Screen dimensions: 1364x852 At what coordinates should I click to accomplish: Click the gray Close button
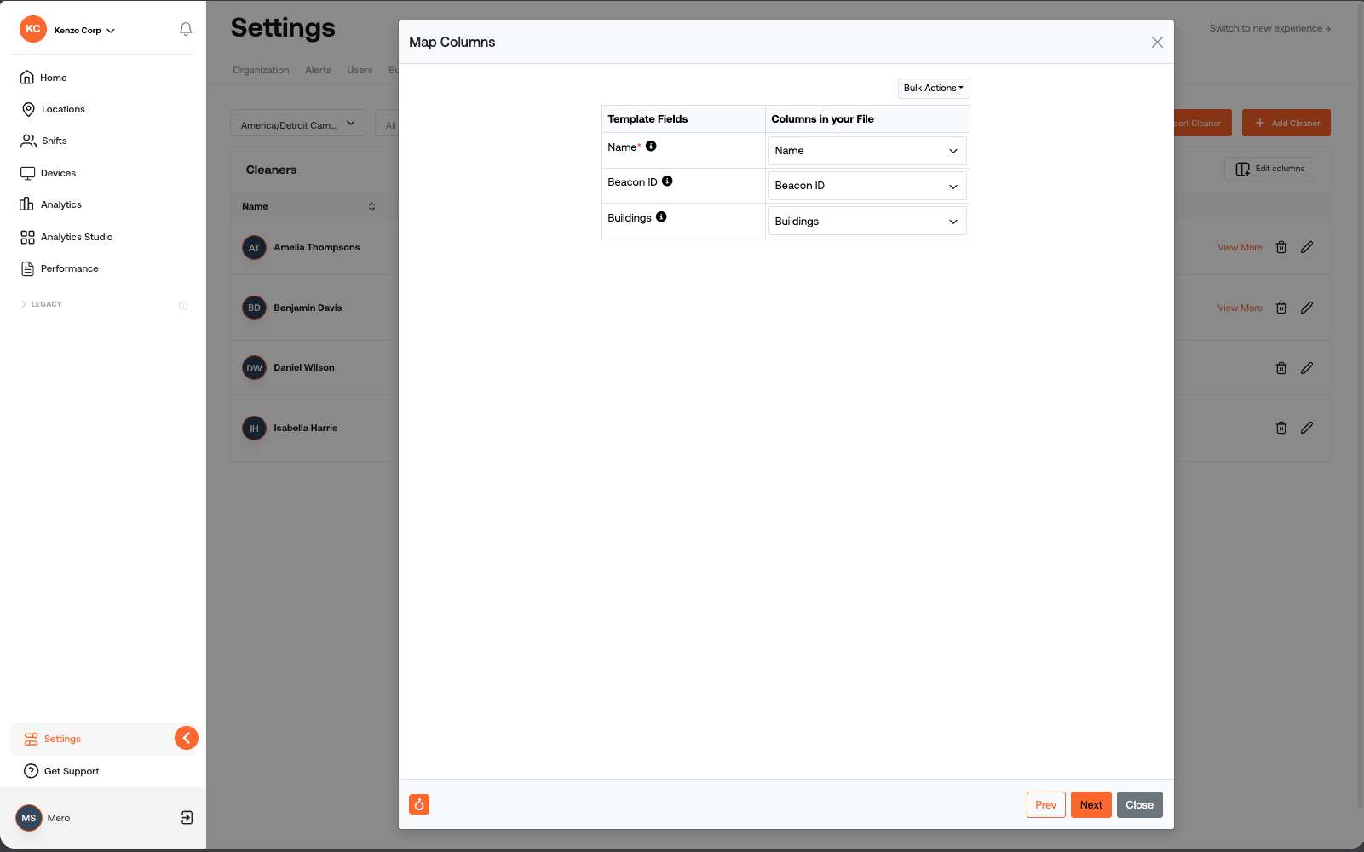point(1140,805)
